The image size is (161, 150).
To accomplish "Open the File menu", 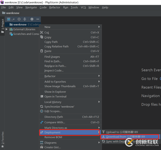I will pyautogui.click(x=3, y=8).
